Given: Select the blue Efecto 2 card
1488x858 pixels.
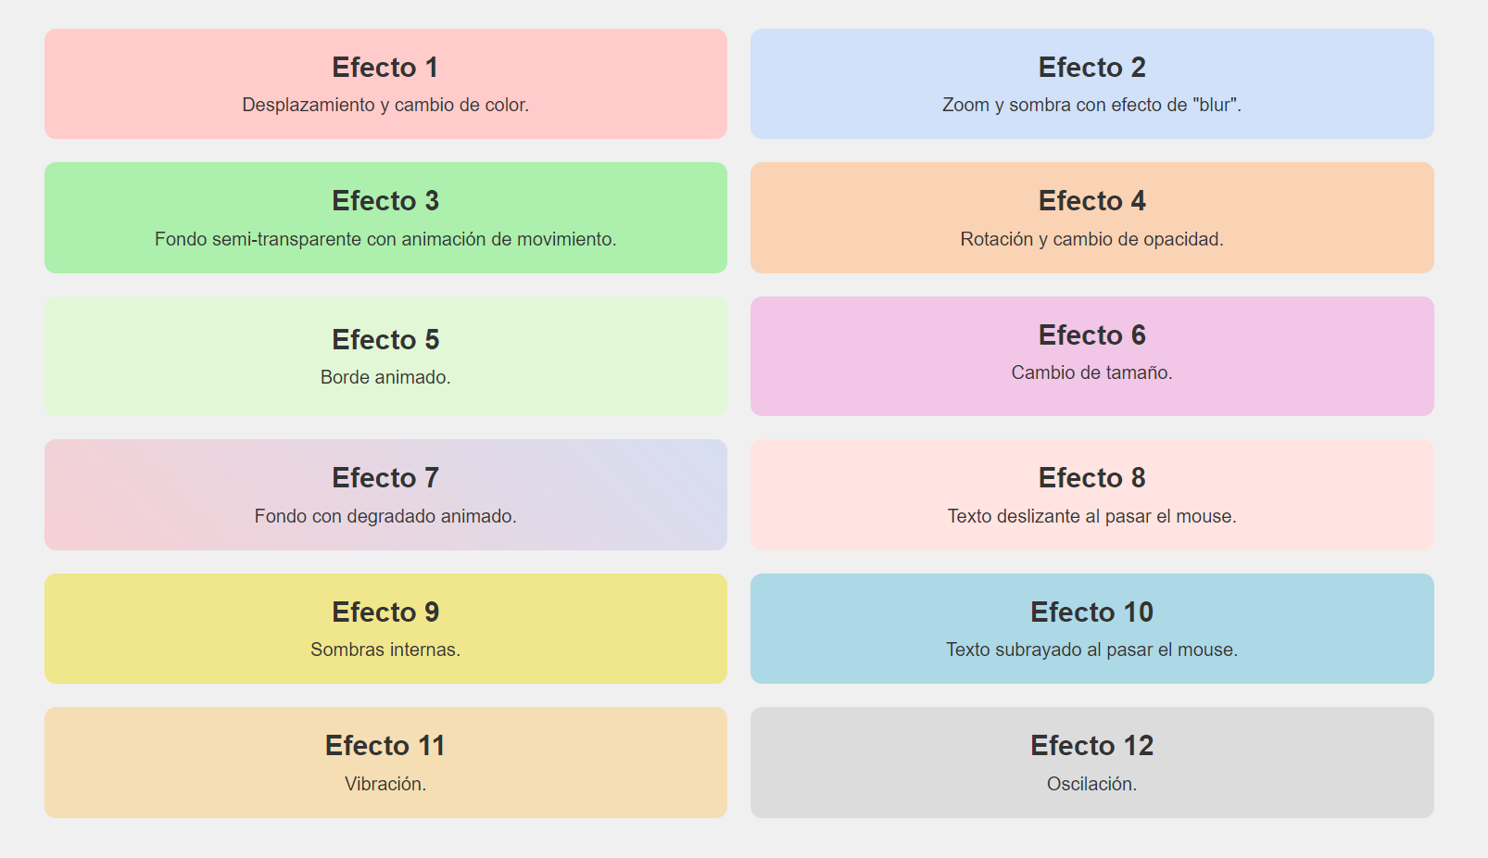Looking at the screenshot, I should coord(1092,83).
